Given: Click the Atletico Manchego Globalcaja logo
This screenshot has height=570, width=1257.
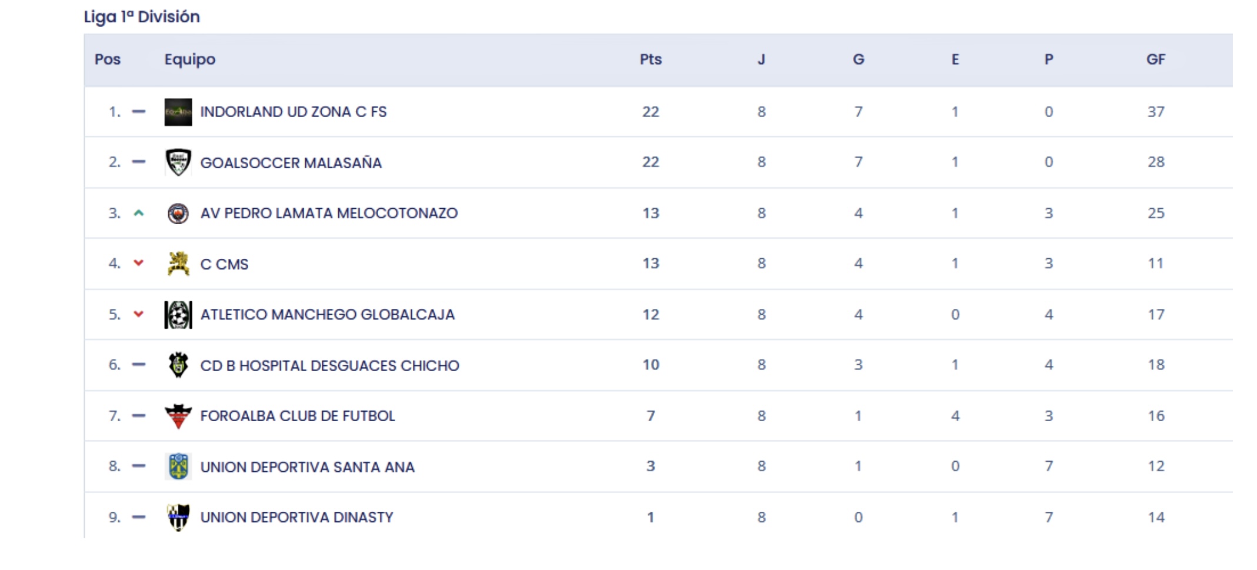Looking at the screenshot, I should pyautogui.click(x=178, y=315).
